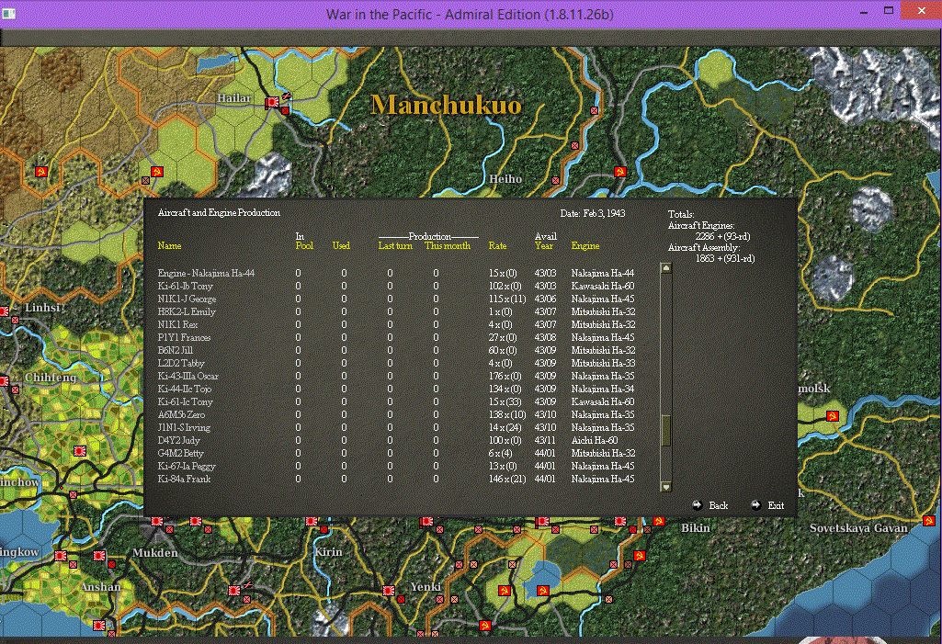Image resolution: width=942 pixels, height=644 pixels.
Task: Click the scrollbar thumb of the production list
Action: pyautogui.click(x=665, y=431)
